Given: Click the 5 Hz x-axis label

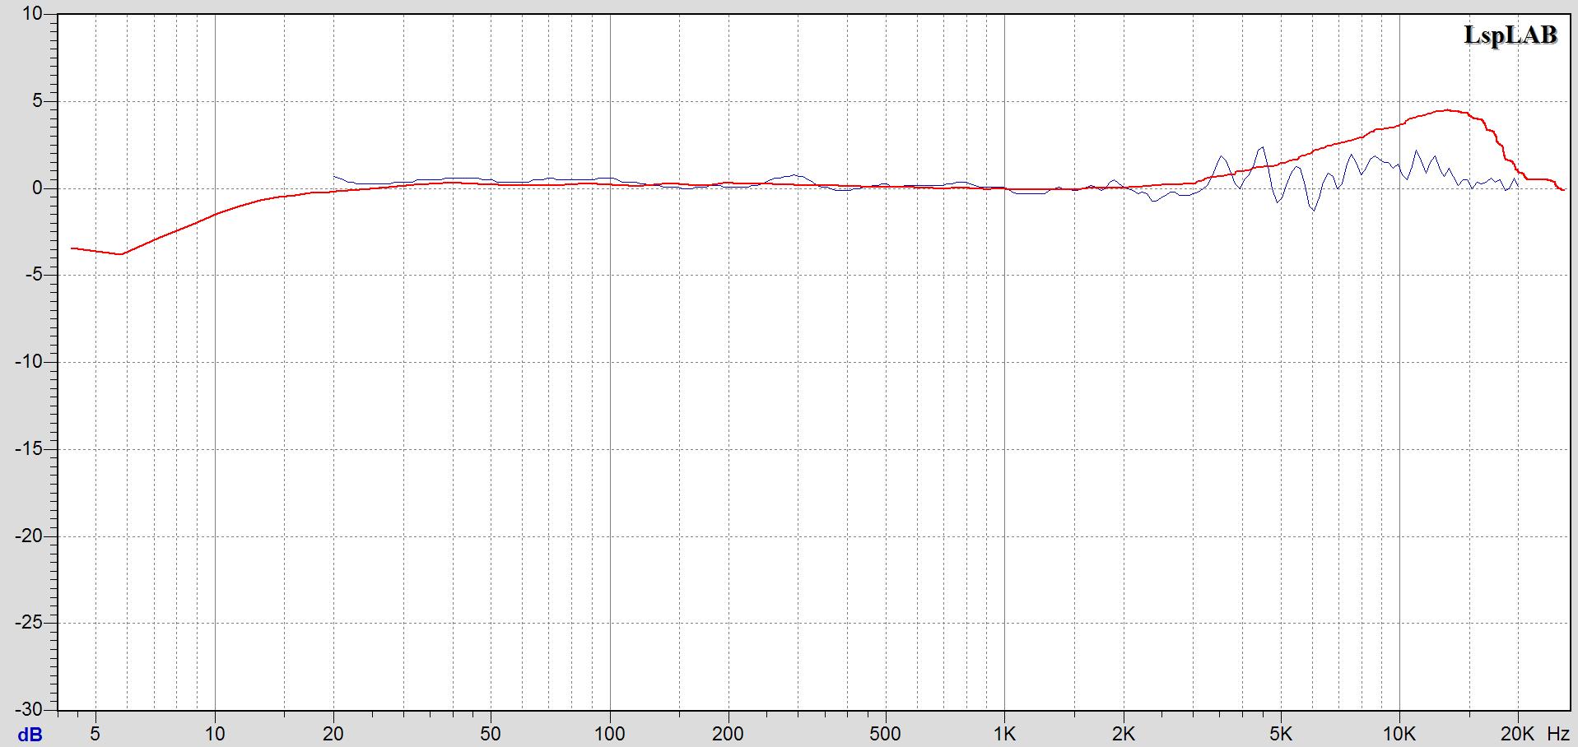Looking at the screenshot, I should tap(95, 734).
